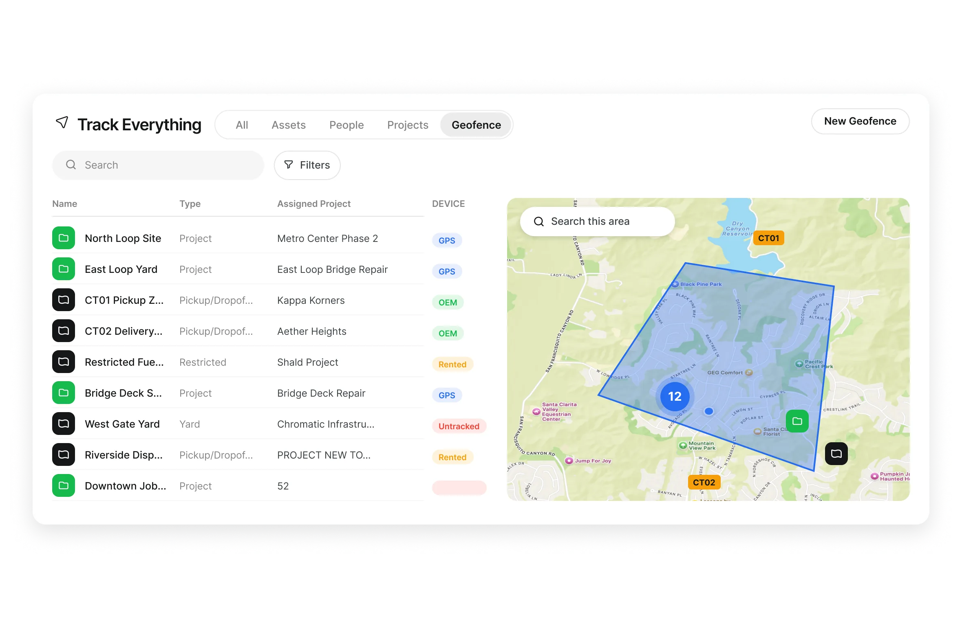Click the black icon for West Gate Yard
The height and width of the screenshot is (619, 962).
point(64,424)
